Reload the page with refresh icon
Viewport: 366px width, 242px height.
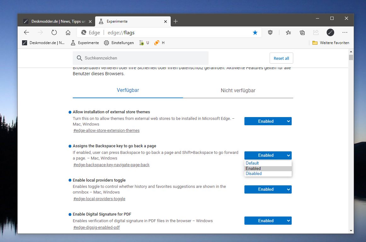point(54,32)
